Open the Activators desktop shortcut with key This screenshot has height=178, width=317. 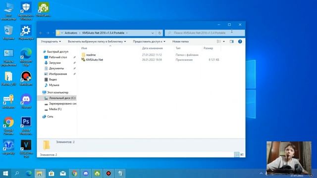[x=8, y=101]
